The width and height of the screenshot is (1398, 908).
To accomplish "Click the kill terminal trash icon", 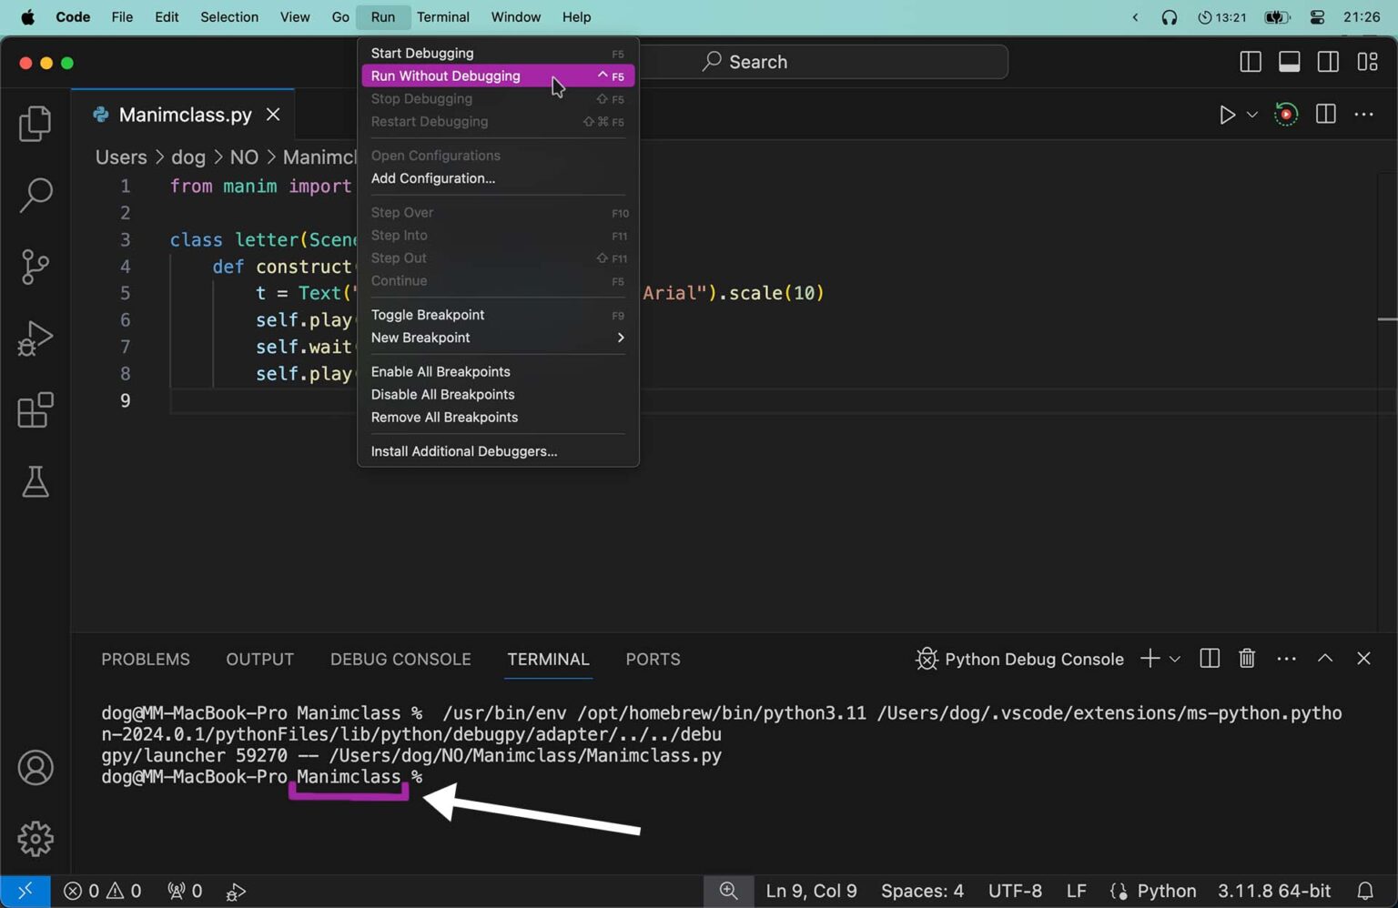I will pos(1246,658).
